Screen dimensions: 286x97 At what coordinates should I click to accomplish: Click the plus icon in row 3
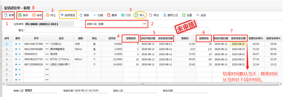tap(16, 54)
